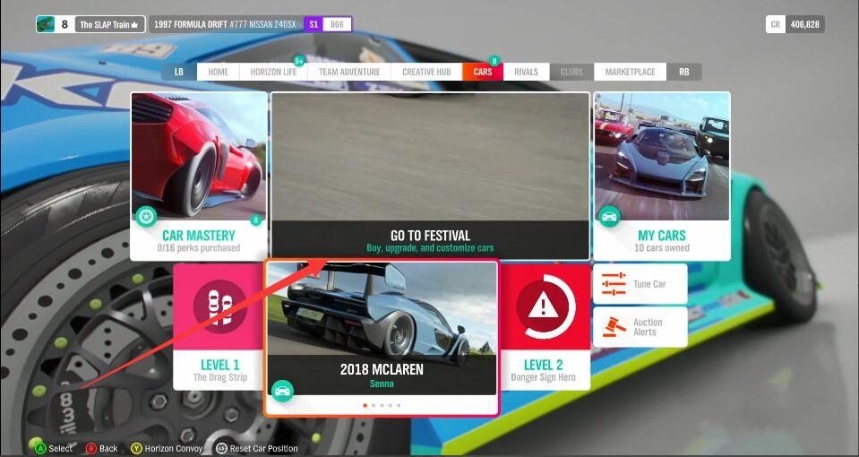Open Auction Alerts

(640, 327)
